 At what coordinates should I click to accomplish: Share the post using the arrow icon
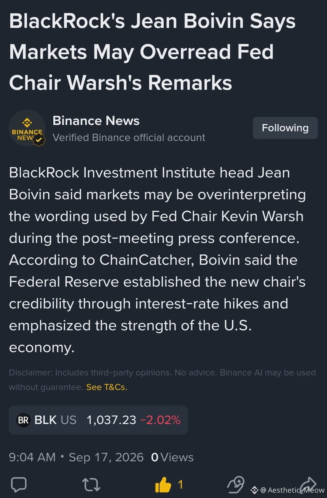point(308,484)
